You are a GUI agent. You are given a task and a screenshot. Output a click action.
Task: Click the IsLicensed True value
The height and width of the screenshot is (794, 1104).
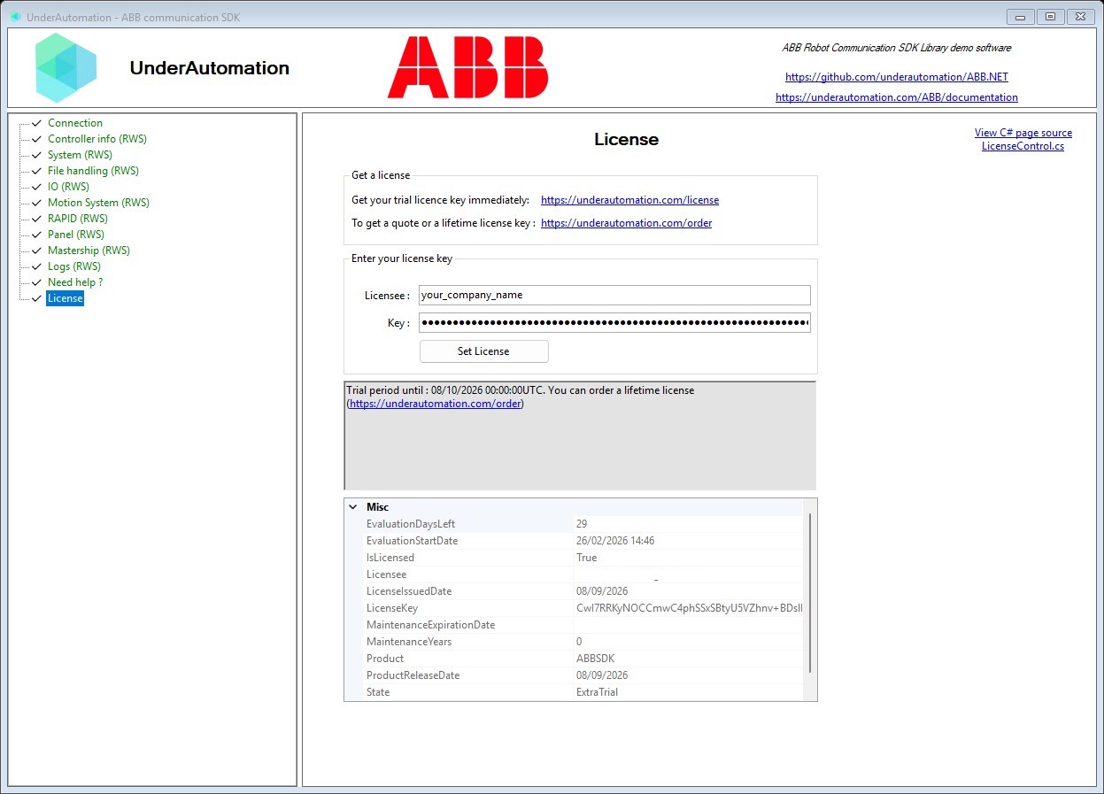pyautogui.click(x=586, y=558)
